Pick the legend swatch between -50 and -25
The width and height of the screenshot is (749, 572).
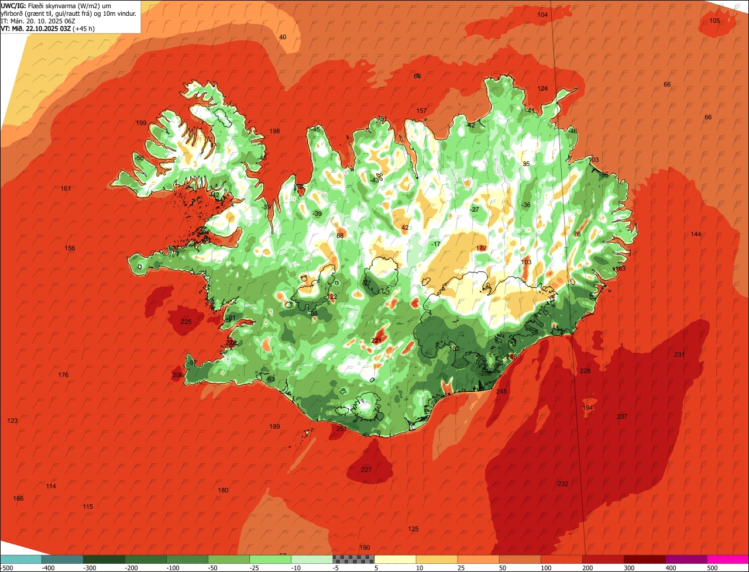tap(229, 559)
